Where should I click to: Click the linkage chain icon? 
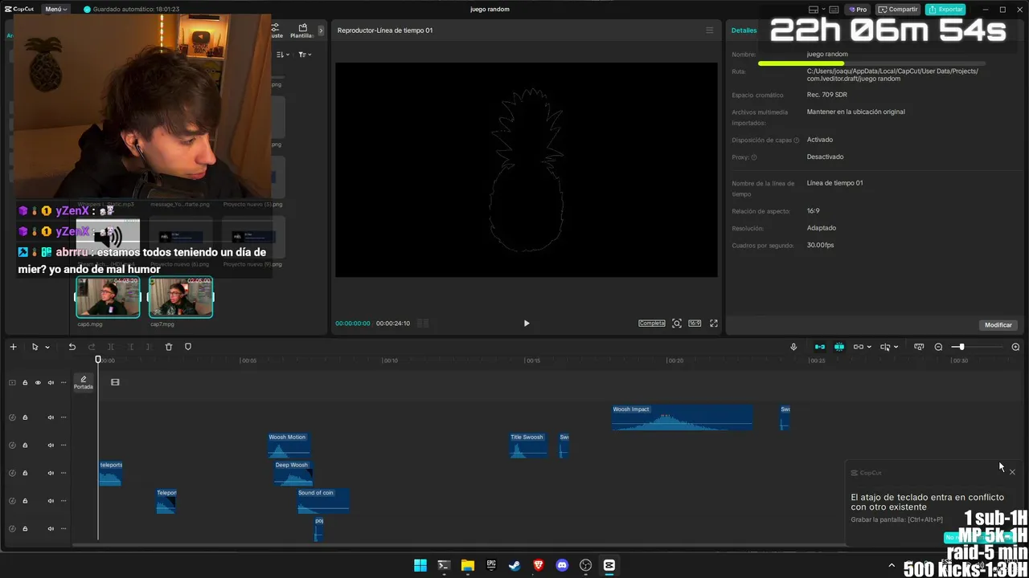(x=859, y=347)
